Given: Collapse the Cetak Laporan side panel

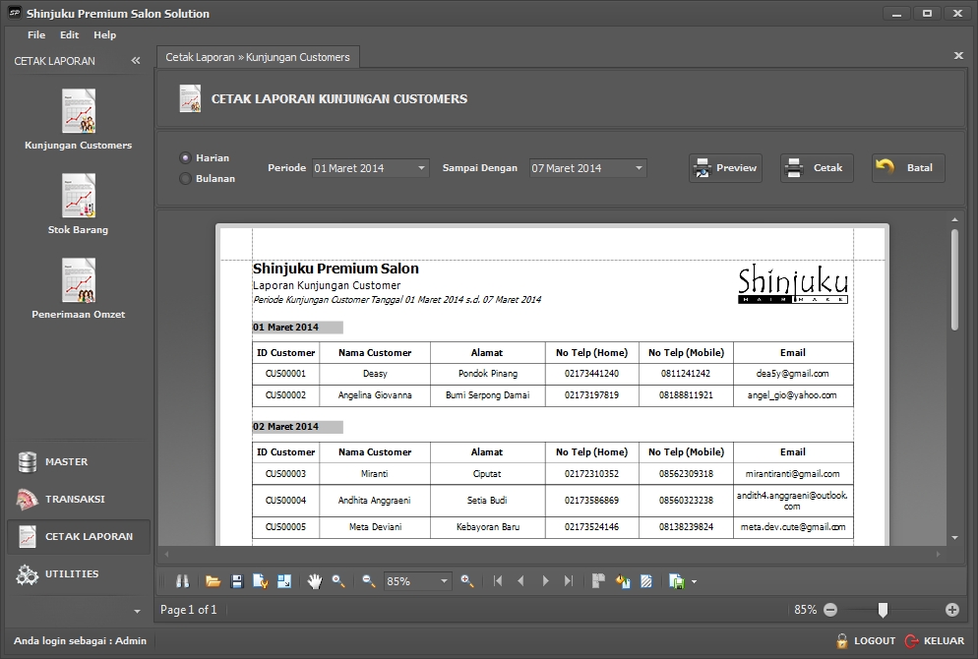Looking at the screenshot, I should point(136,61).
